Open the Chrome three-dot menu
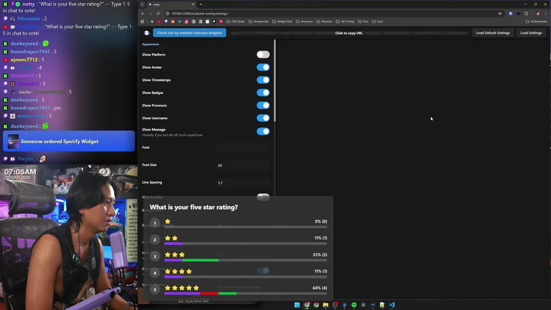The image size is (551, 310). pos(546,13)
